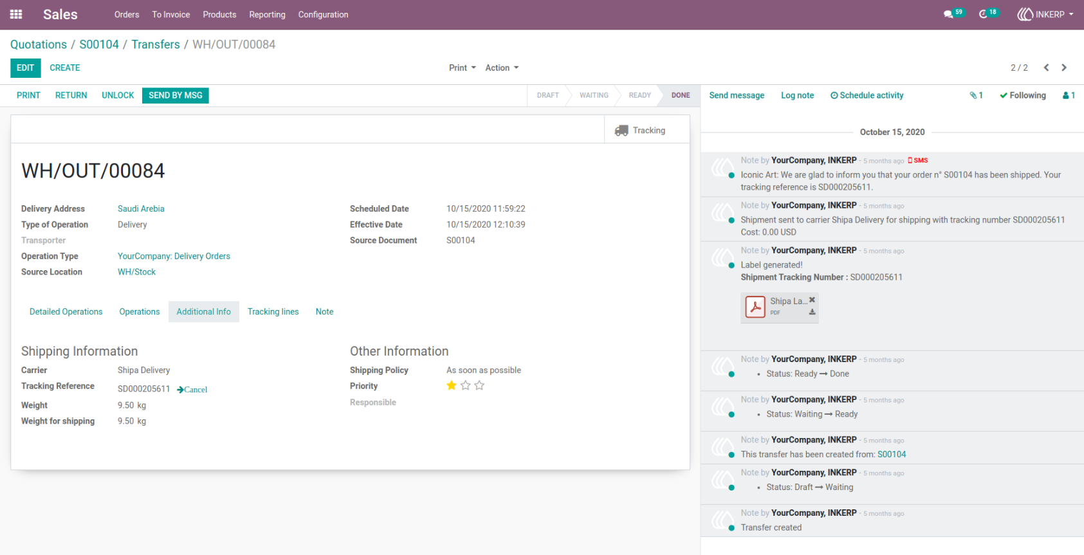The height and width of the screenshot is (555, 1084).
Task: Click Schedule activity in chatter
Action: (x=867, y=95)
